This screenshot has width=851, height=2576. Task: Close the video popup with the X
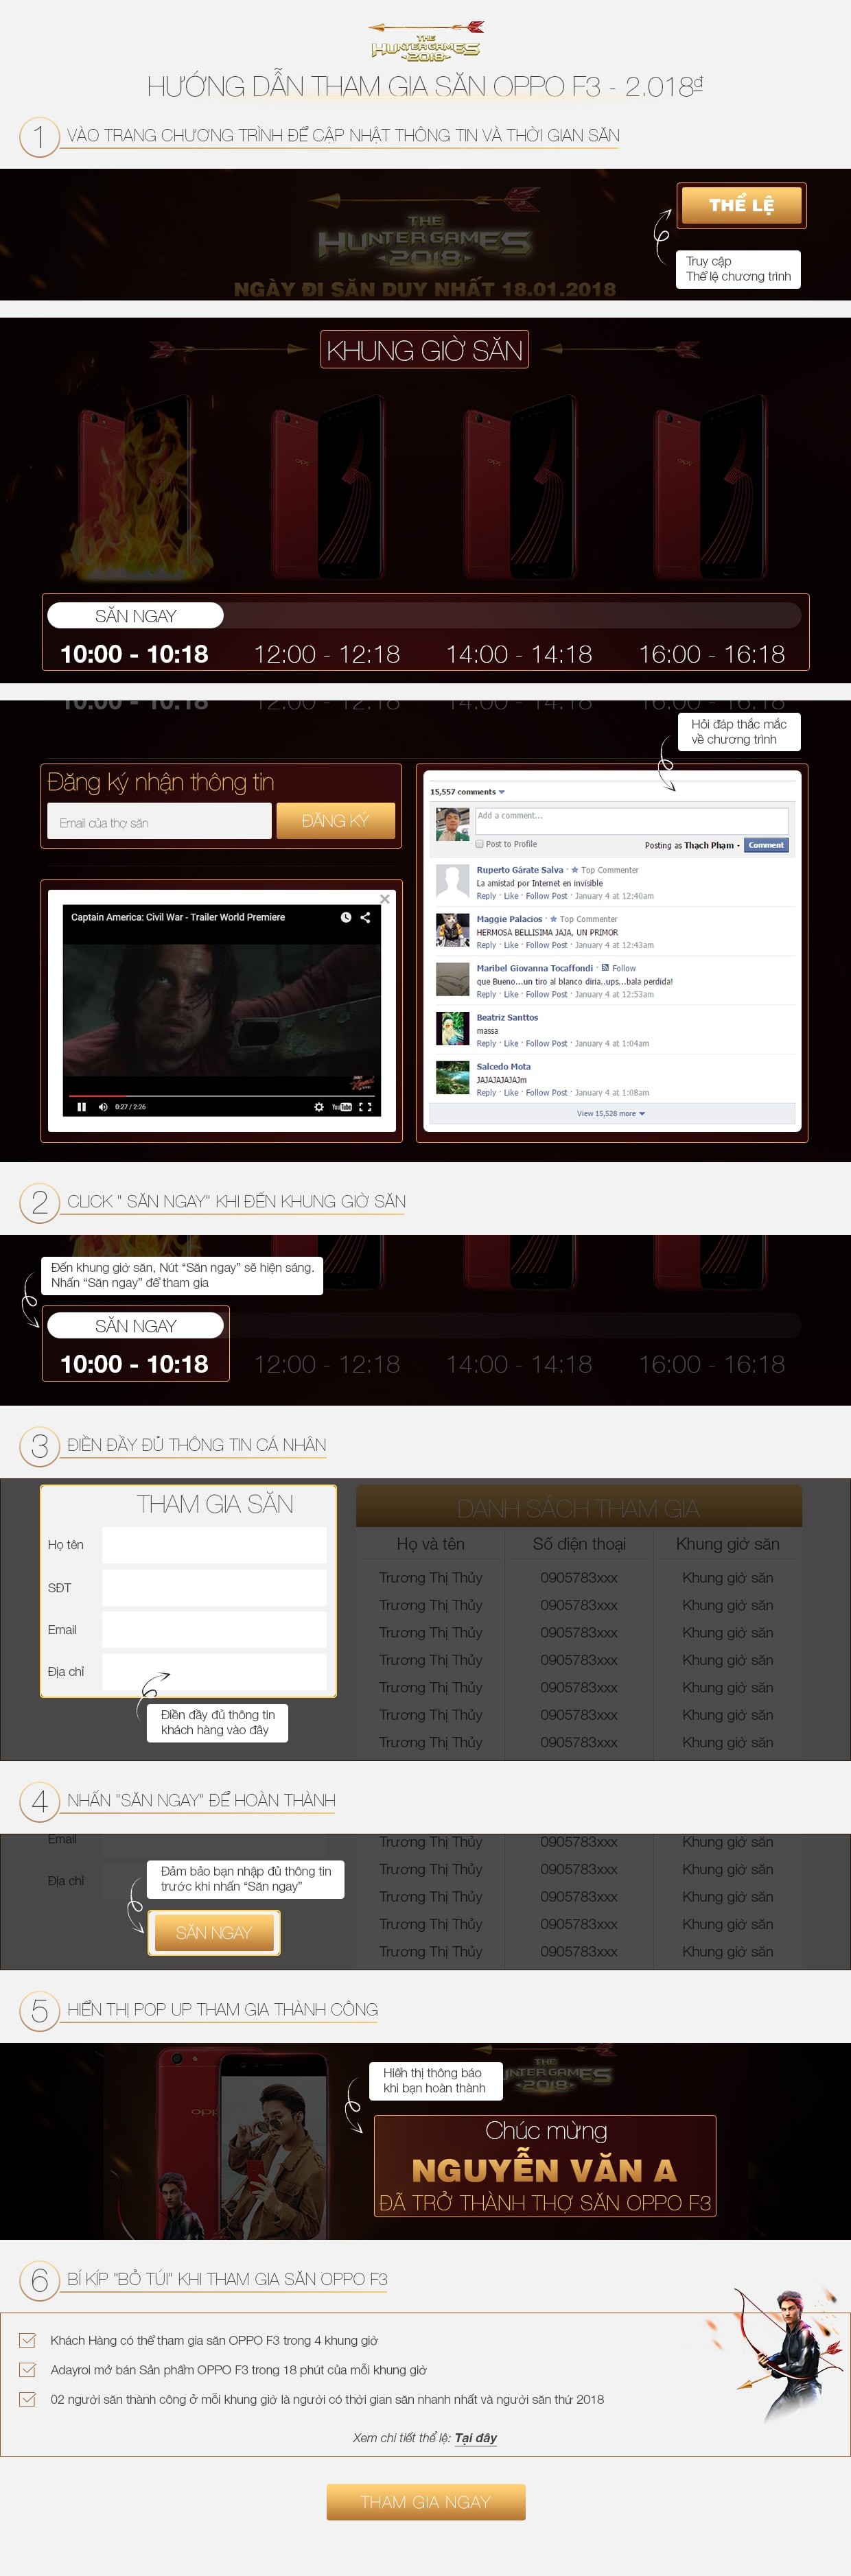point(385,898)
